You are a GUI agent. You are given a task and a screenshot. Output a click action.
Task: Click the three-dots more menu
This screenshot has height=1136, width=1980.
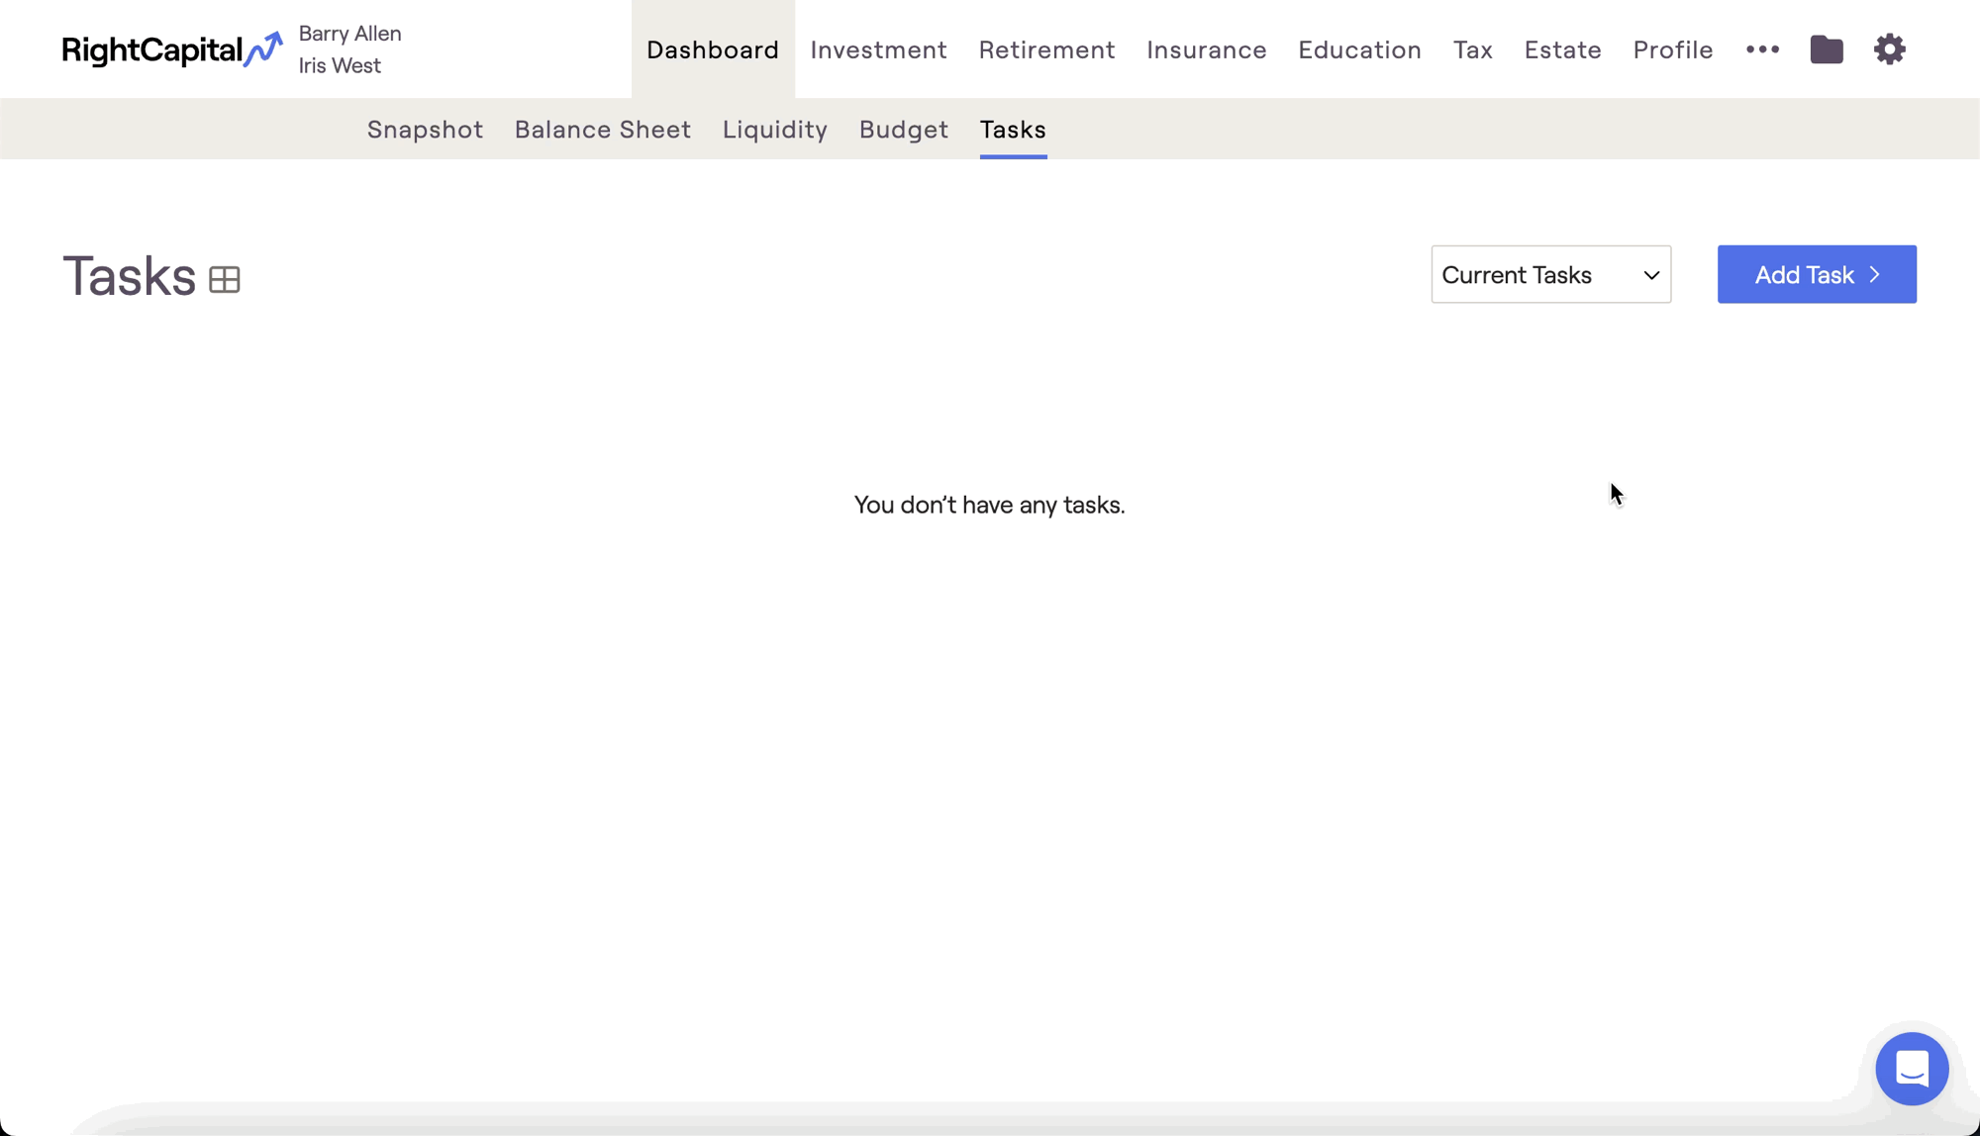pos(1762,49)
